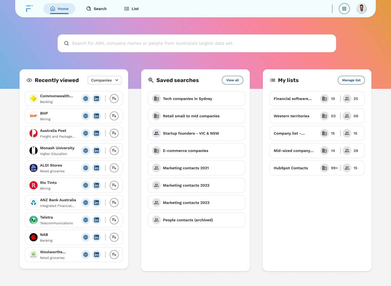Open the Search tab
Viewport: 391px width, 286px height.
click(x=96, y=9)
